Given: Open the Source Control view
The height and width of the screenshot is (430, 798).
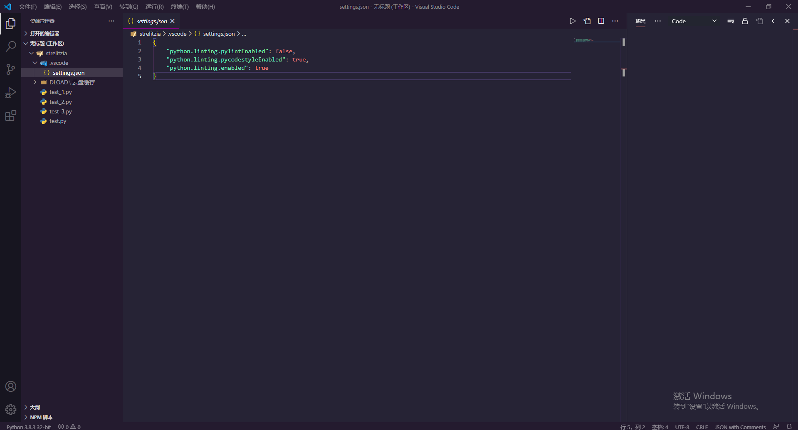Looking at the screenshot, I should (11, 69).
